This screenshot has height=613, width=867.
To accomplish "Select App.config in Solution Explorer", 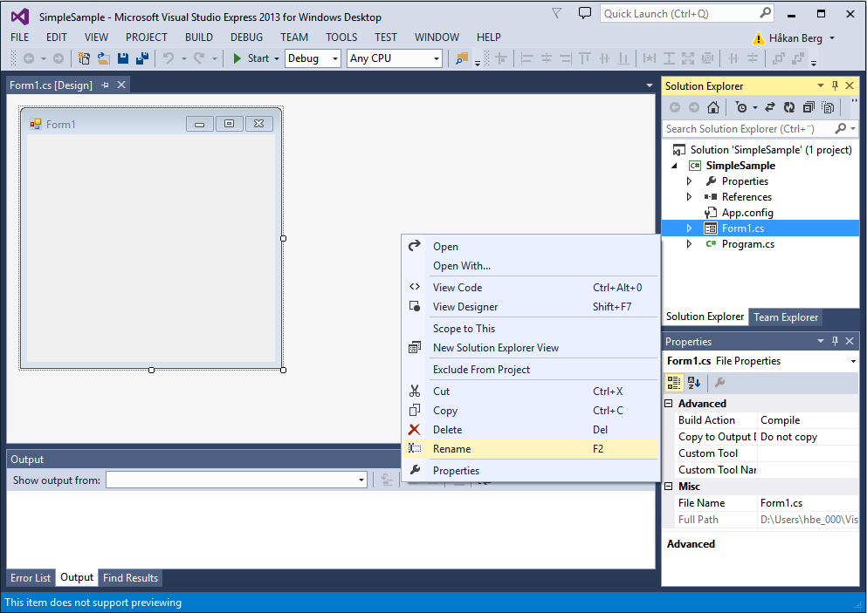I will pyautogui.click(x=747, y=213).
